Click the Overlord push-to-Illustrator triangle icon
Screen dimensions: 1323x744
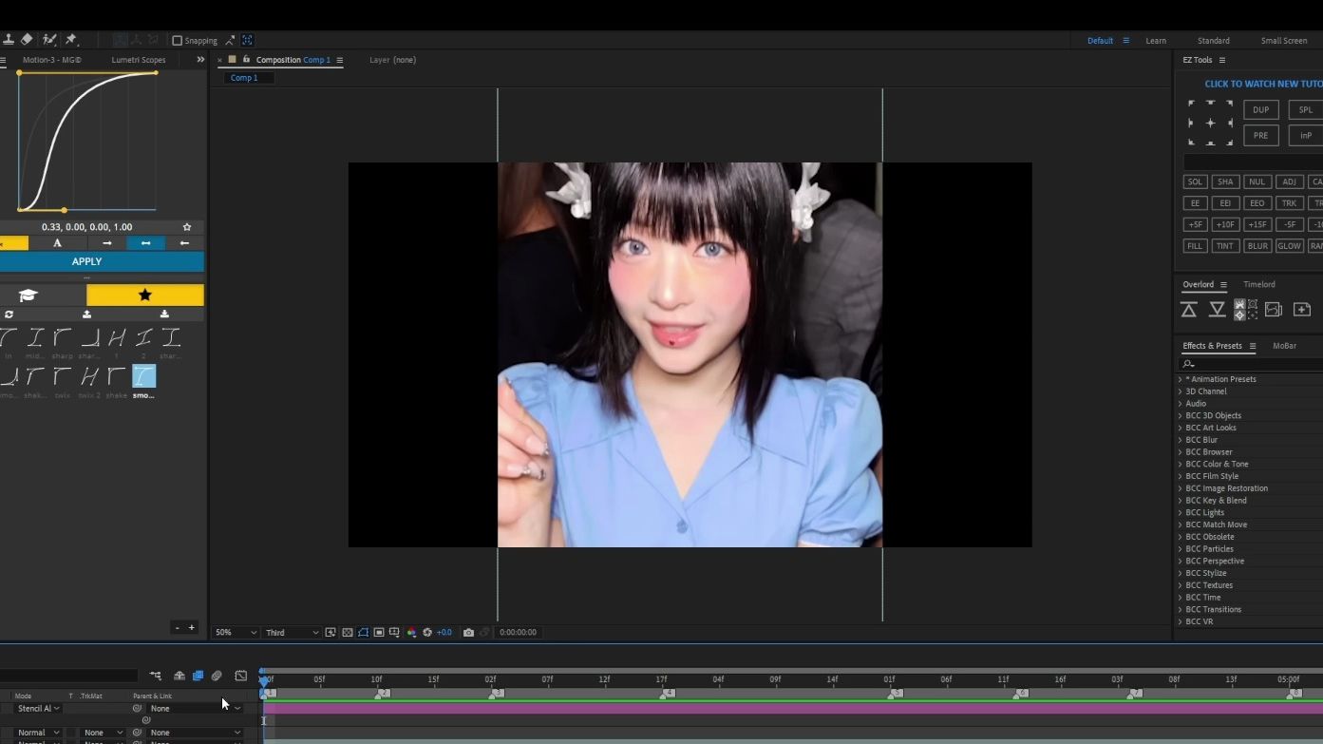pyautogui.click(x=1188, y=310)
